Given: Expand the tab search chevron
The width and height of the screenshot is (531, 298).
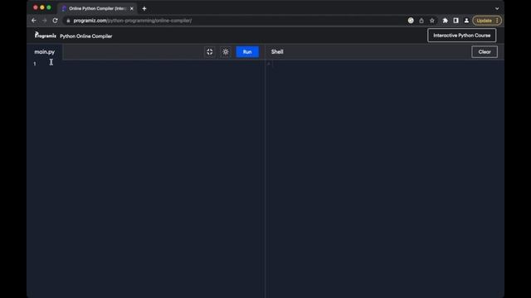Looking at the screenshot, I should [x=497, y=8].
